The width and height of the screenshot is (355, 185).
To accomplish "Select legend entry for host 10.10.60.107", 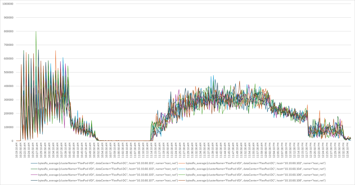I will pyautogui.click(x=104, y=181).
